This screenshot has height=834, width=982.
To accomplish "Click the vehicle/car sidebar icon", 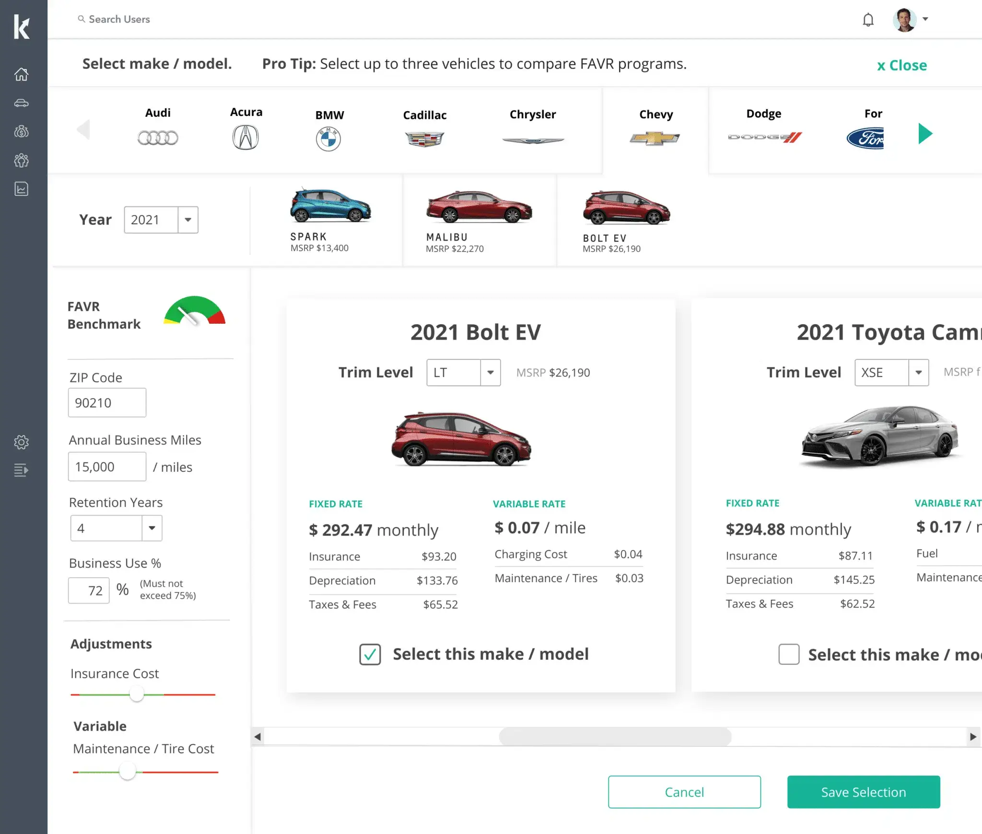I will 23,102.
